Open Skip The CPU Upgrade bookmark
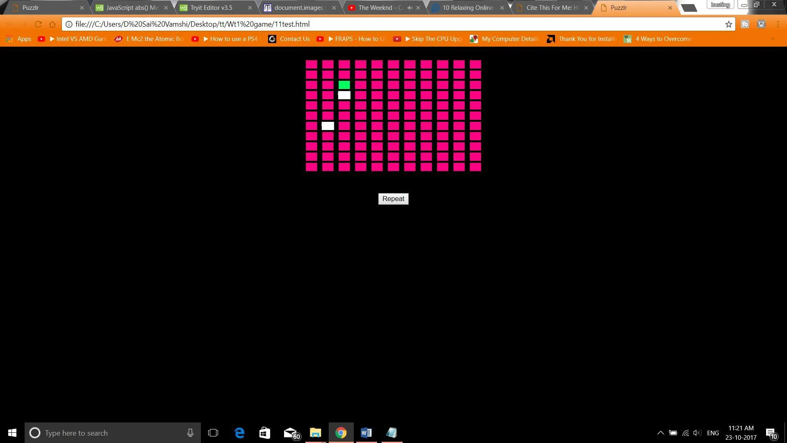This screenshot has width=787, height=443. [x=428, y=39]
